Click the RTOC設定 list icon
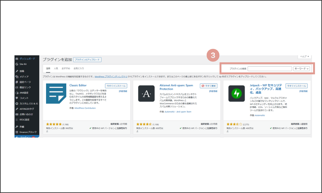322x193 pixels. [17, 120]
